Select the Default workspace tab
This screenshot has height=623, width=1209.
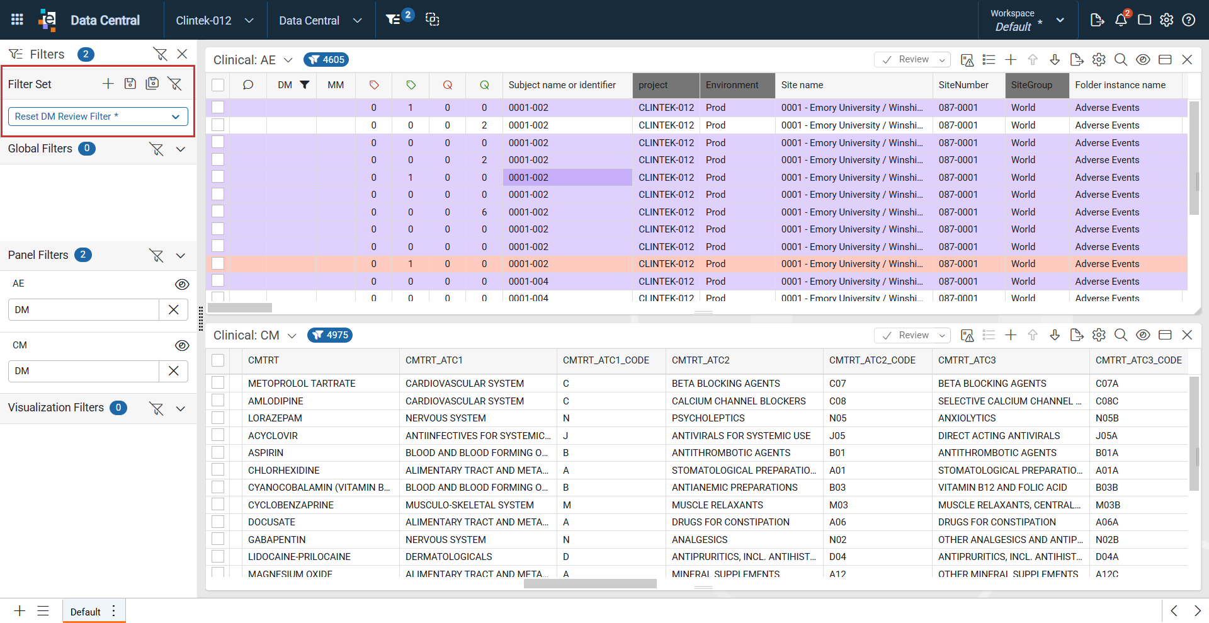(x=86, y=612)
